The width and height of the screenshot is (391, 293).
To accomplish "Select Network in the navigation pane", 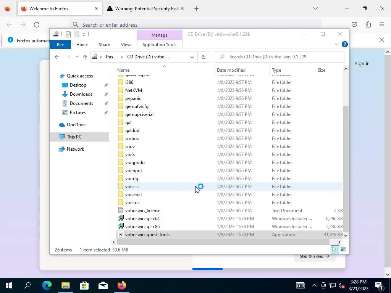I will [x=75, y=149].
